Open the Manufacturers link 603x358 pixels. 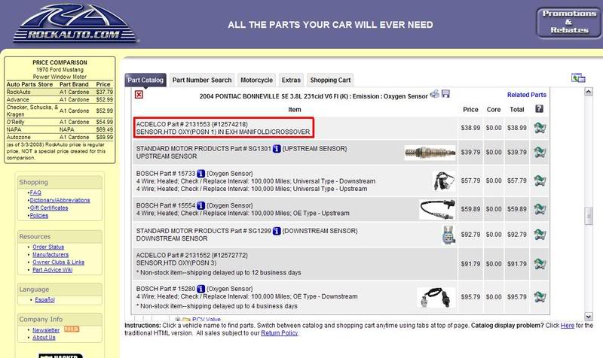(x=51, y=255)
